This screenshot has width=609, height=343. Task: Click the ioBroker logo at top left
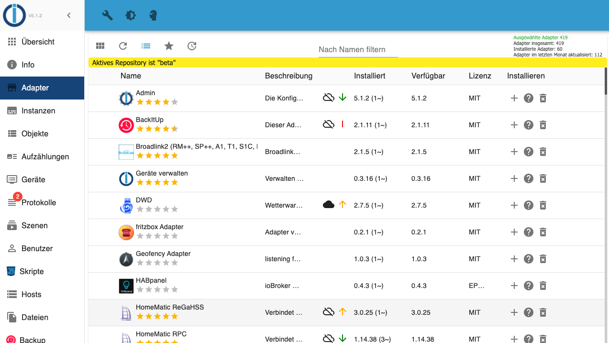(14, 15)
